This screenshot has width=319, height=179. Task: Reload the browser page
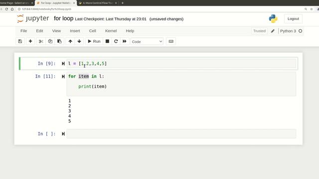[x=6, y=9]
